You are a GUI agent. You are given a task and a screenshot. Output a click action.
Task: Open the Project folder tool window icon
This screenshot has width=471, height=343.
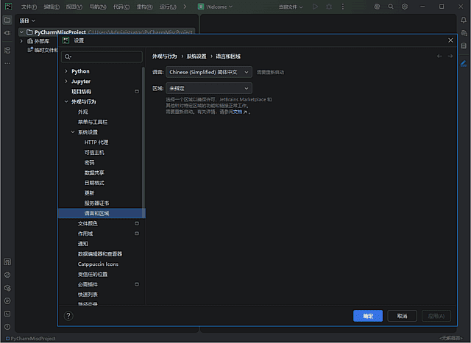[7, 21]
